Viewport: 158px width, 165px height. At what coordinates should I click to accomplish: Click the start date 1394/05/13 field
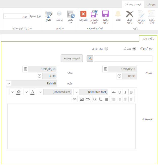122,69
